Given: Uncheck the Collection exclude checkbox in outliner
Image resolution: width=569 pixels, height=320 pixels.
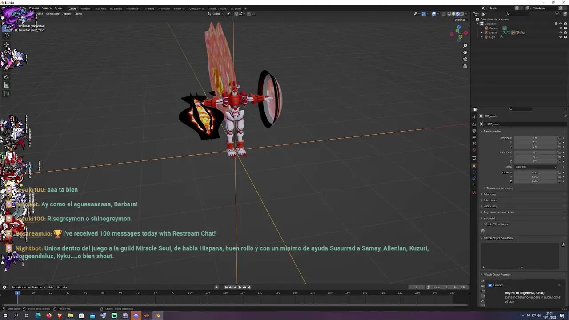Looking at the screenshot, I should 556,24.
